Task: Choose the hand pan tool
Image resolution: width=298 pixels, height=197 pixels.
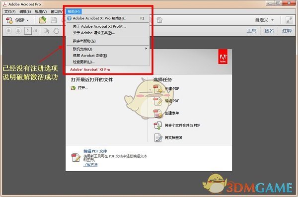Action: (x=56, y=31)
